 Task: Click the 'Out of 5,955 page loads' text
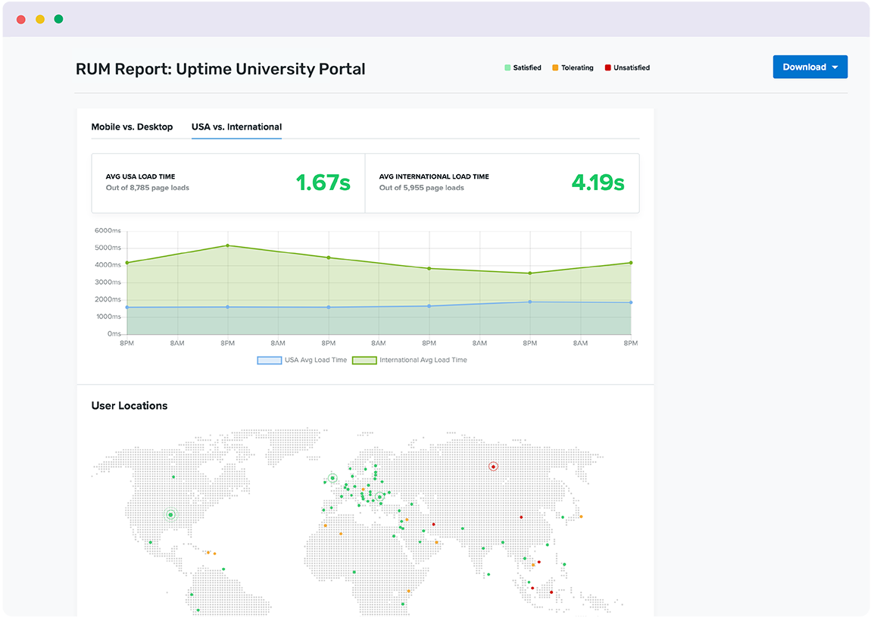(422, 188)
